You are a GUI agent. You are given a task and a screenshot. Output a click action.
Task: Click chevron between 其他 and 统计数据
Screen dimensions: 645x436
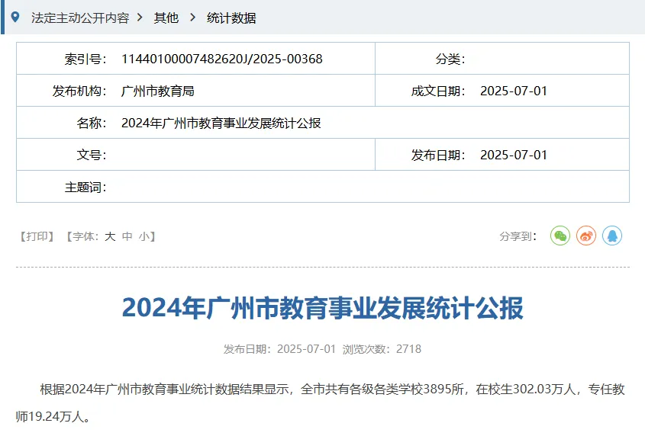tap(192, 18)
